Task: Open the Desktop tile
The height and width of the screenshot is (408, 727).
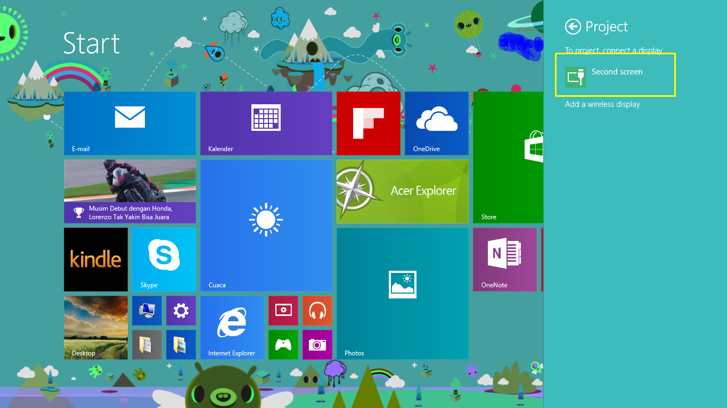Action: pos(96,328)
